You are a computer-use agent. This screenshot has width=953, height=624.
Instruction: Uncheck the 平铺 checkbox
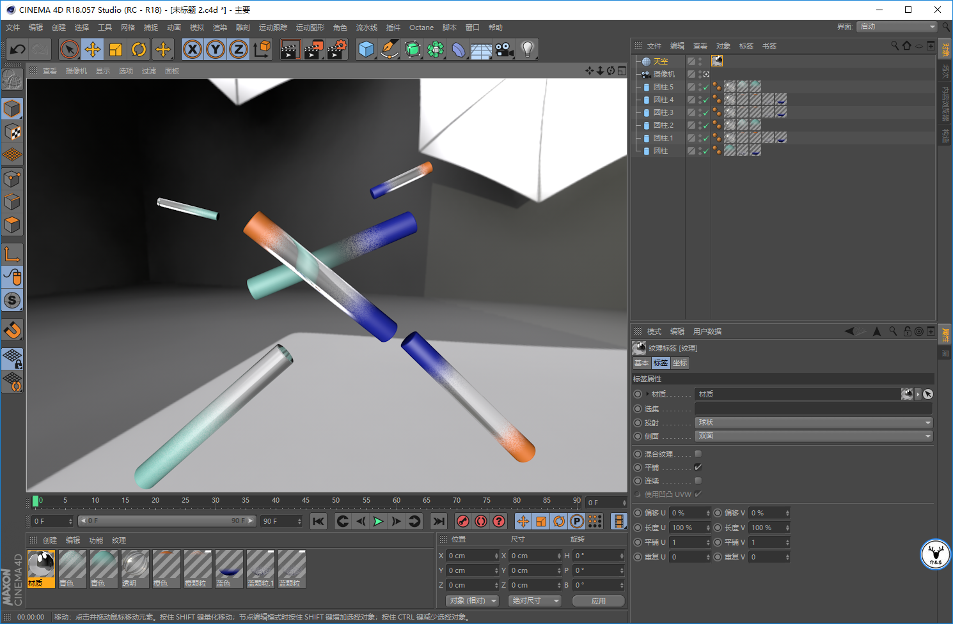(698, 468)
